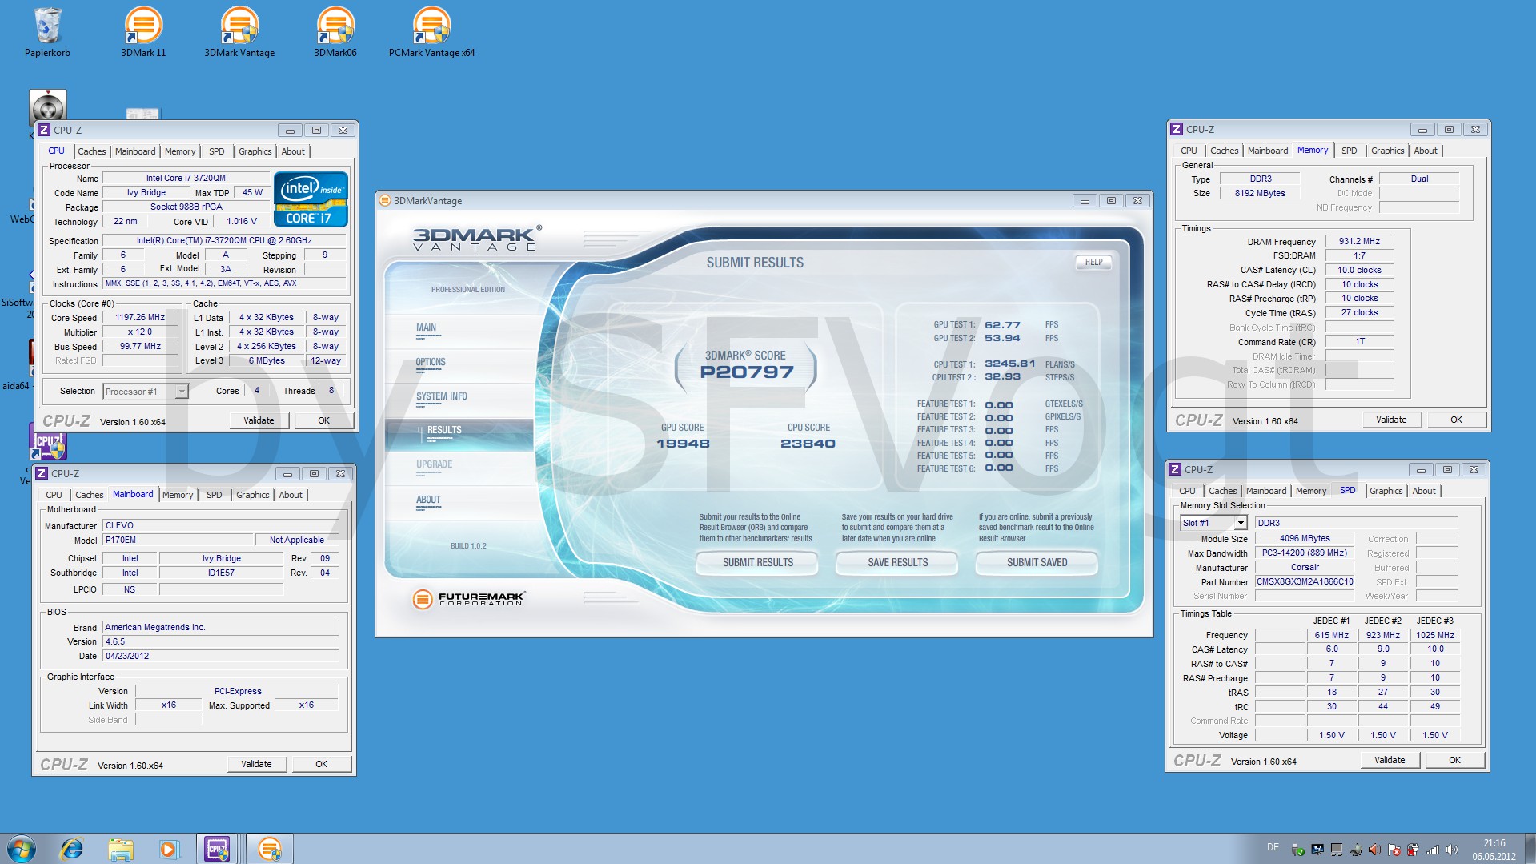Screen dimensions: 1536x864
Task: Open Mainboard tab in the SPD CPU-Z window
Action: 1266,491
